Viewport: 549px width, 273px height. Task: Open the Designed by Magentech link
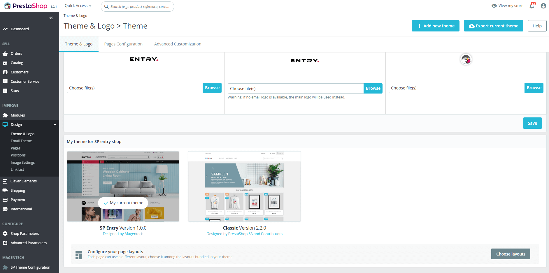(x=123, y=234)
